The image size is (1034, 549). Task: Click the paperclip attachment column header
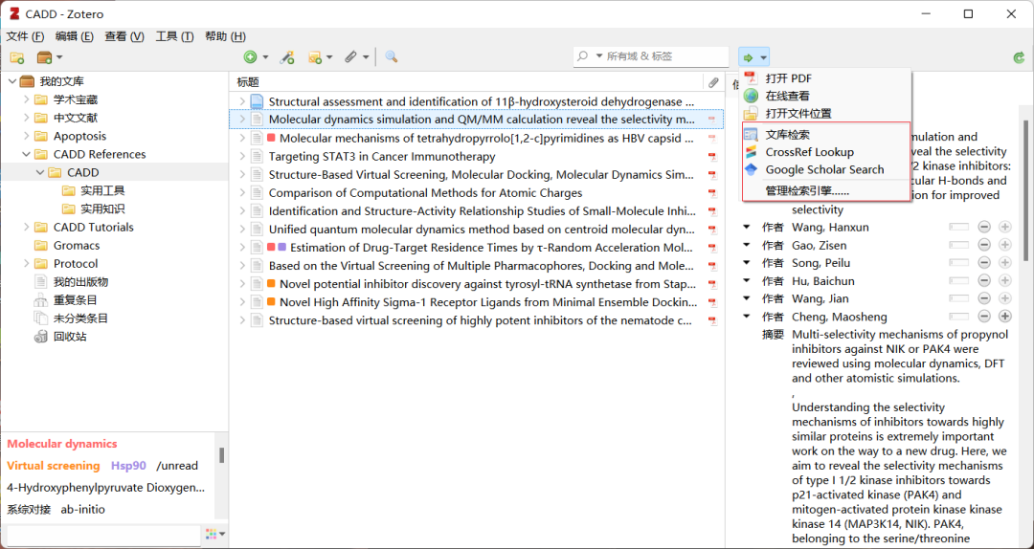[713, 82]
